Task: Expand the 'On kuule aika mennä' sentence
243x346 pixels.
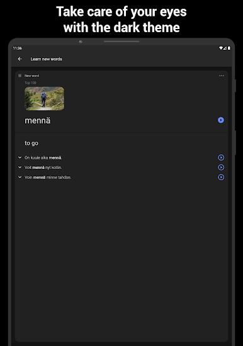Action: [x=20, y=158]
